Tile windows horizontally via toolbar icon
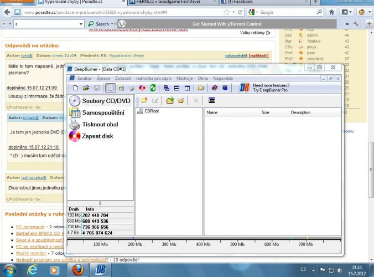Screen dimensions: 374x277 click(x=176, y=88)
